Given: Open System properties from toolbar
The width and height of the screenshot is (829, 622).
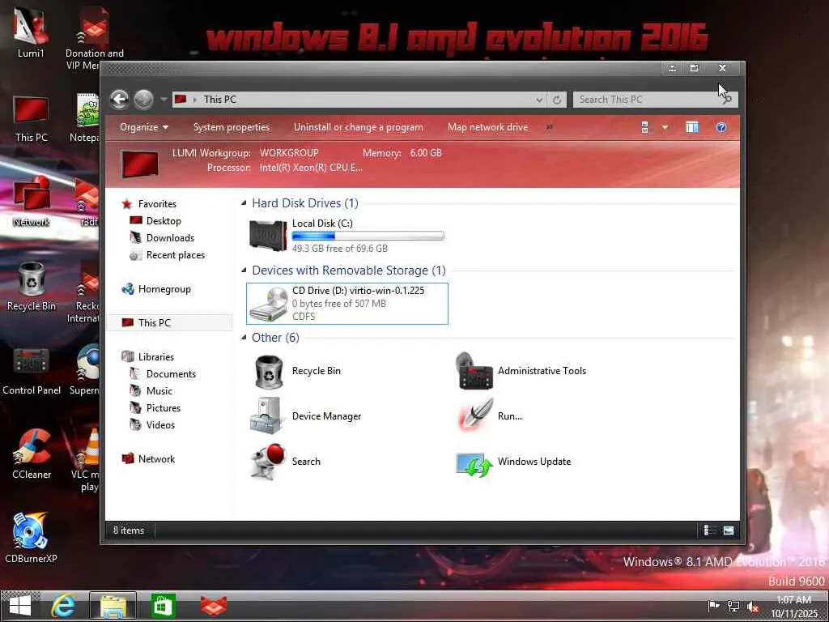Looking at the screenshot, I should click(x=232, y=127).
